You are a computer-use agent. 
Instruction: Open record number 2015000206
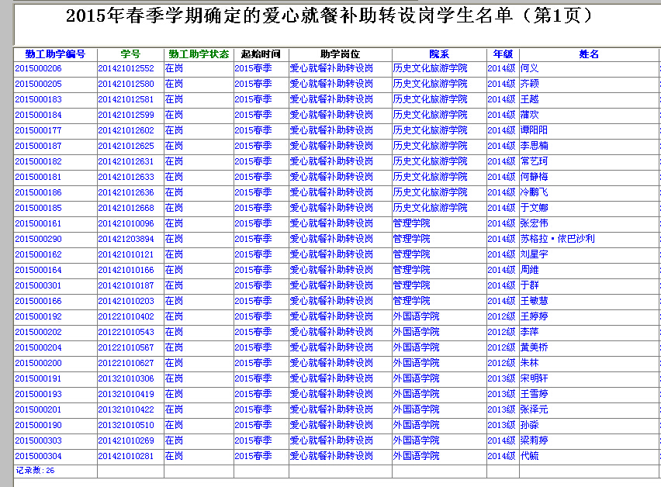point(38,69)
